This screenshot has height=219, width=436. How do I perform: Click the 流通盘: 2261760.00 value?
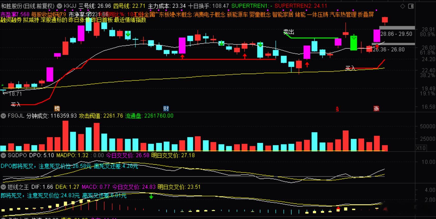click(x=149, y=116)
